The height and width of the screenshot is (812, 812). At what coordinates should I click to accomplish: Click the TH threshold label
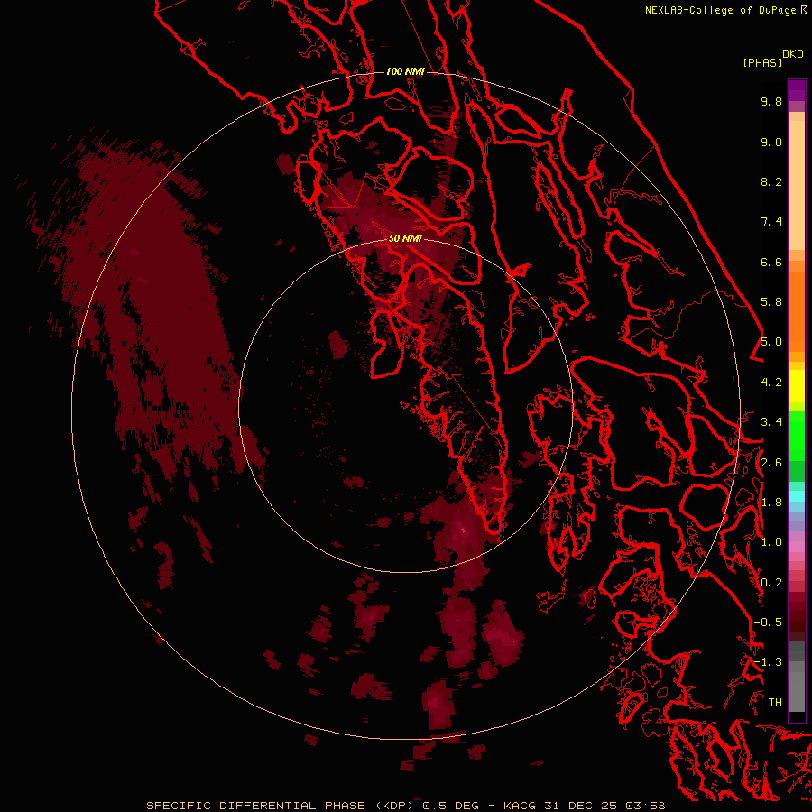(775, 703)
